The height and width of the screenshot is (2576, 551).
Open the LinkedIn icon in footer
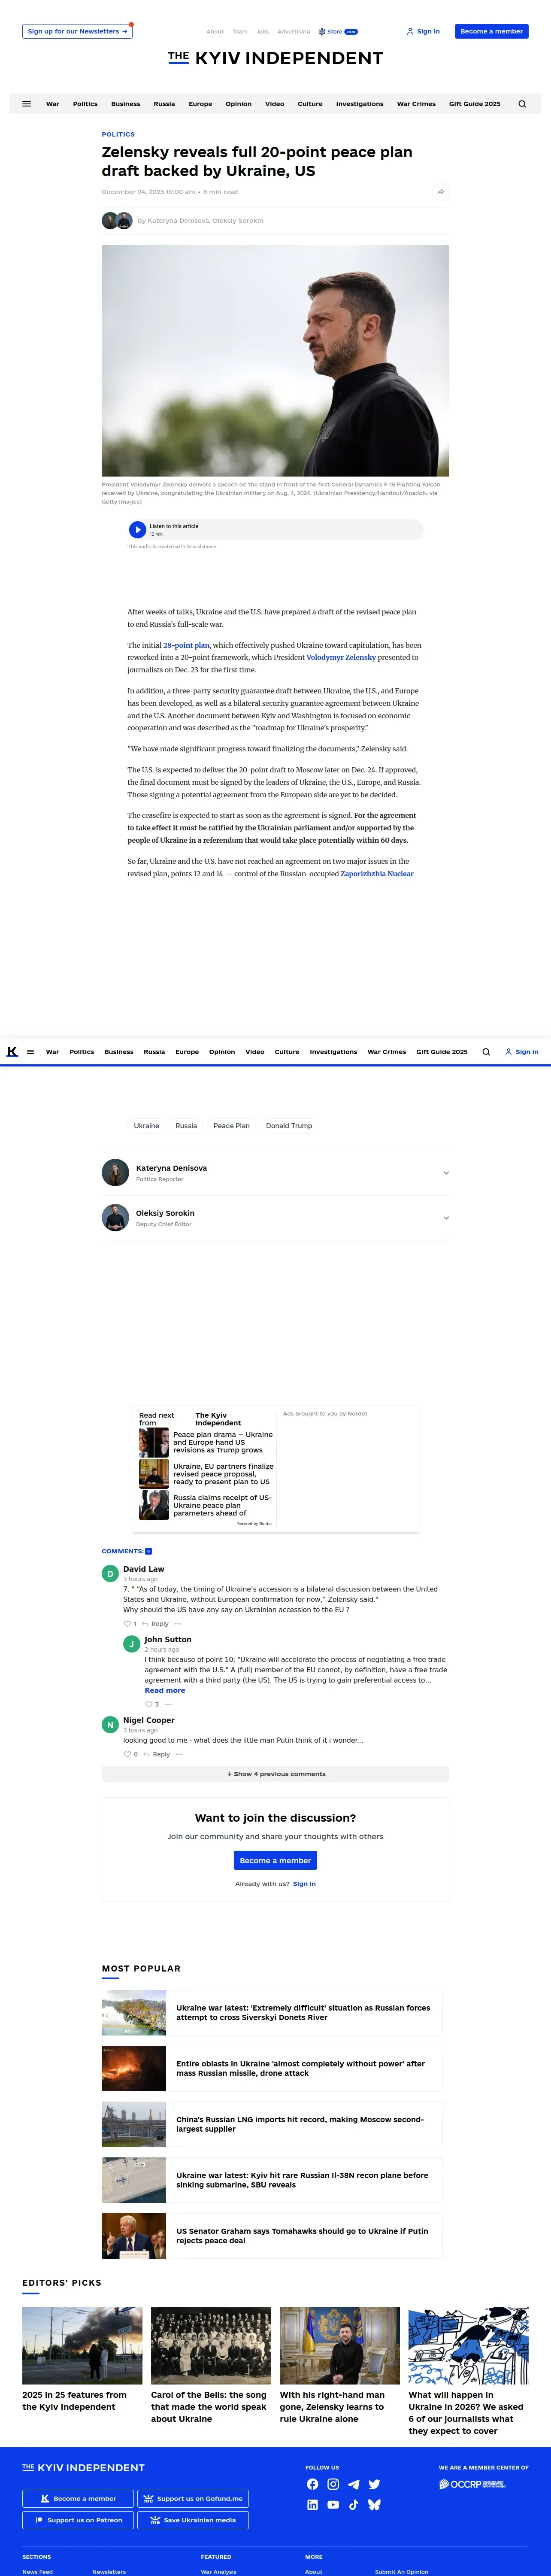(x=312, y=2505)
